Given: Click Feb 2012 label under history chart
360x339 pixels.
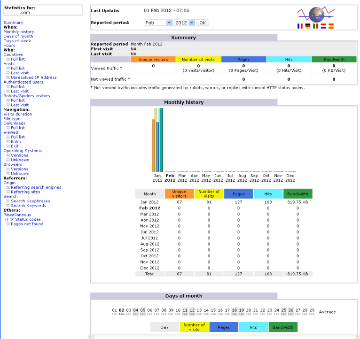Looking at the screenshot, I should (170, 178).
